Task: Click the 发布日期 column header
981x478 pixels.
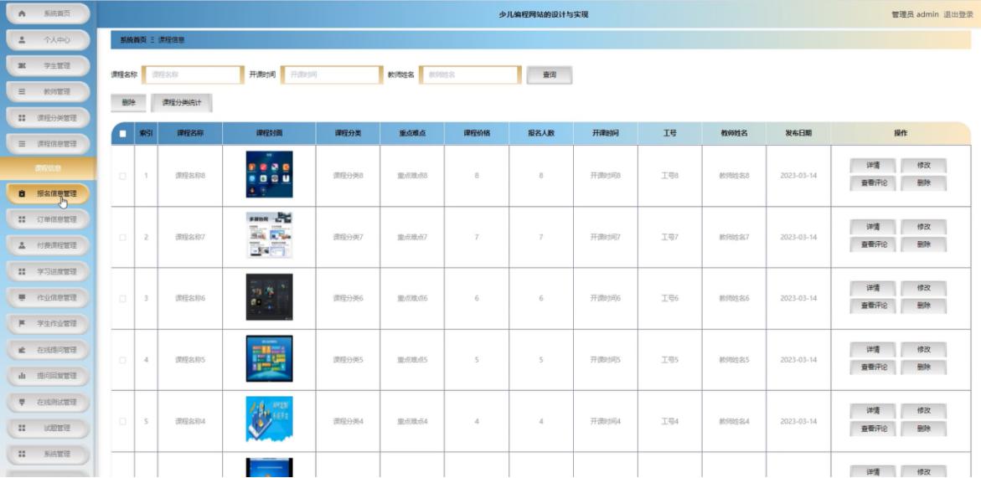Action: (x=798, y=134)
